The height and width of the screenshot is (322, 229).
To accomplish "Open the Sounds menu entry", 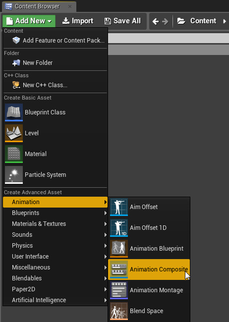I will tap(56, 235).
